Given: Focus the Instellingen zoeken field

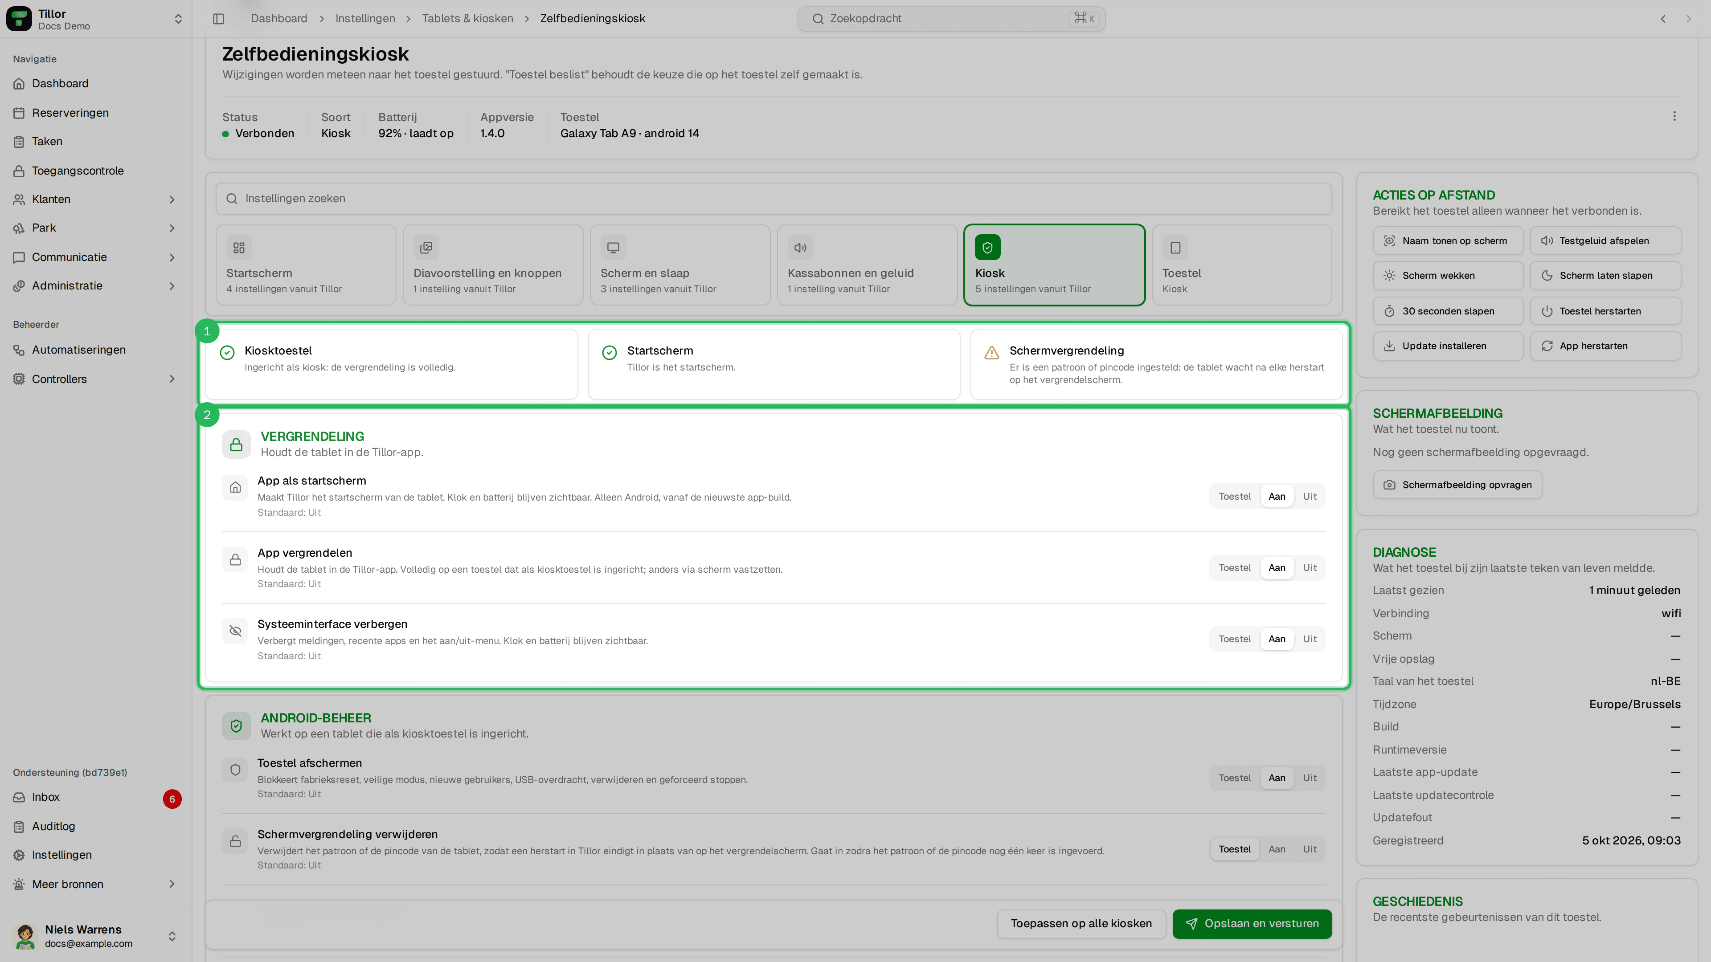Looking at the screenshot, I should pos(773,199).
